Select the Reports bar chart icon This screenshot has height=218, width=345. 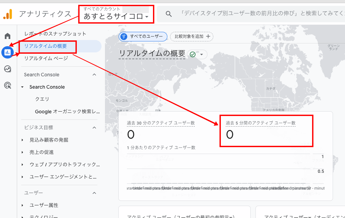pyautogui.click(x=8, y=52)
